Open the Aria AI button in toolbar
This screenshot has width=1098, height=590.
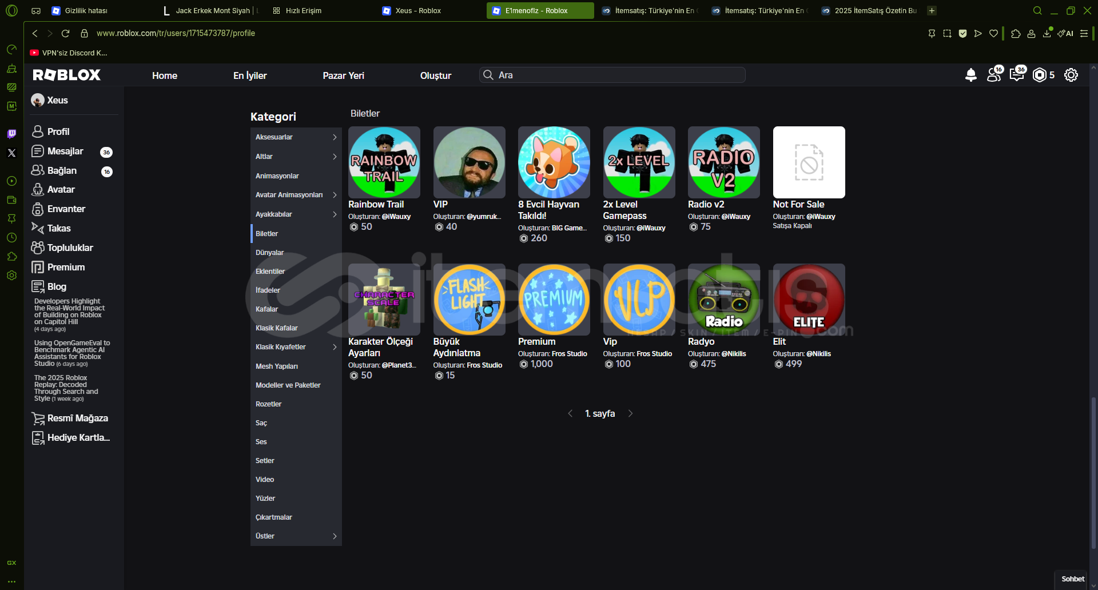coord(1065,33)
